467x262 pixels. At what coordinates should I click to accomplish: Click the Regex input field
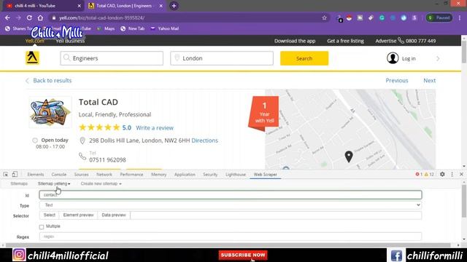[x=231, y=237]
